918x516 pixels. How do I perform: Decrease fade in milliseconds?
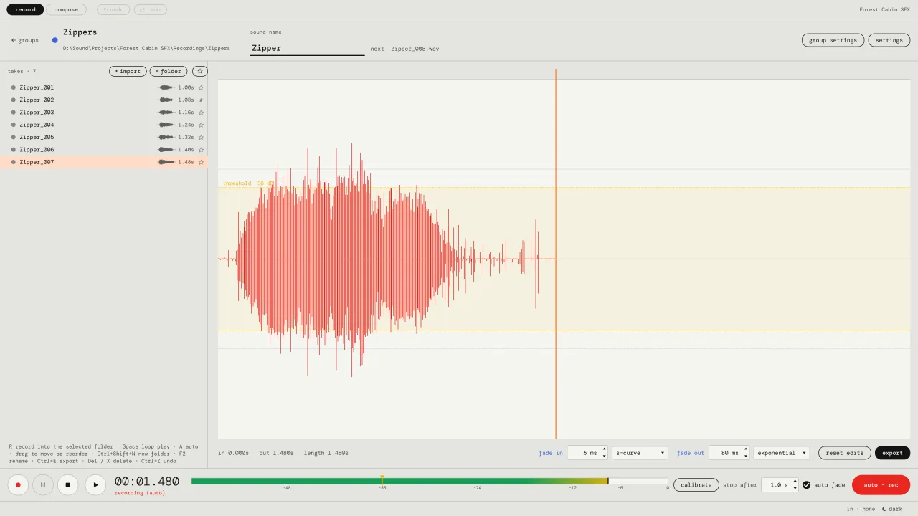click(604, 457)
